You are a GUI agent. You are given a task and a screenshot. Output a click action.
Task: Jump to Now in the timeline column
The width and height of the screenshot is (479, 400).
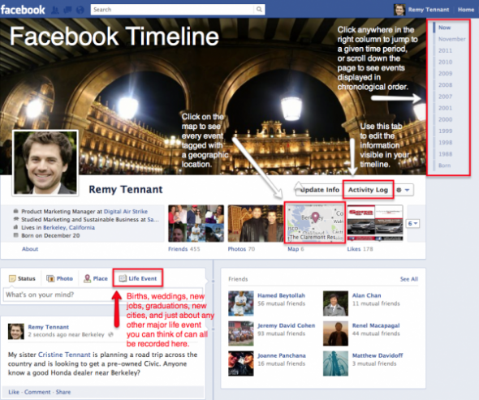coord(444,28)
